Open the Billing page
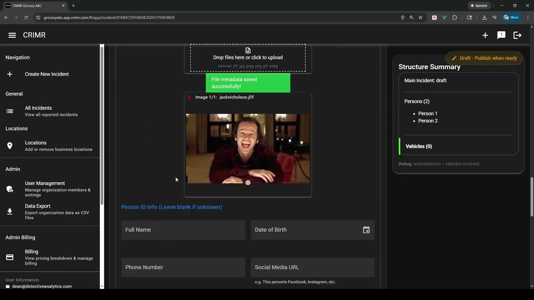The width and height of the screenshot is (534, 300). (x=50, y=257)
